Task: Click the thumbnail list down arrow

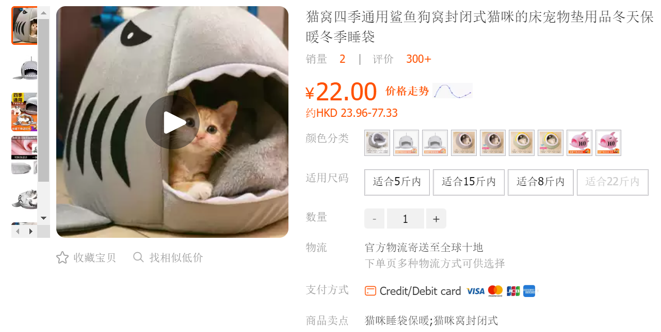Action: pos(44,218)
